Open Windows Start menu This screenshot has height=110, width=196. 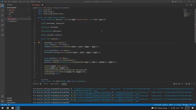[2, 108]
